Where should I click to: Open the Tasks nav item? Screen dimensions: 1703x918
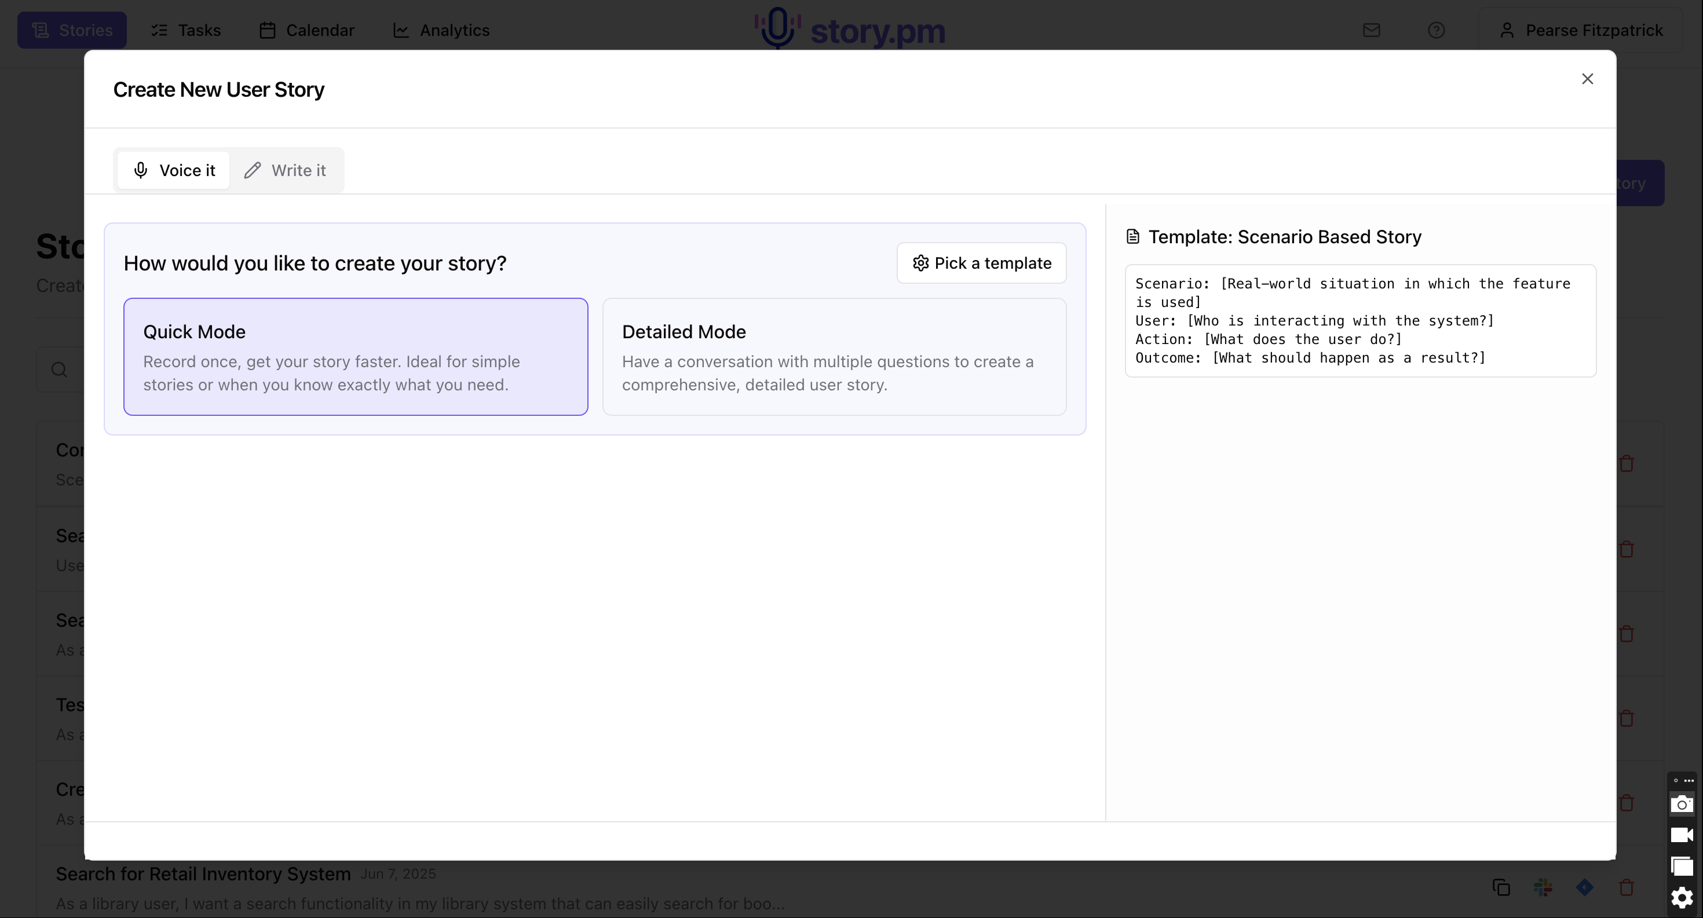click(186, 30)
